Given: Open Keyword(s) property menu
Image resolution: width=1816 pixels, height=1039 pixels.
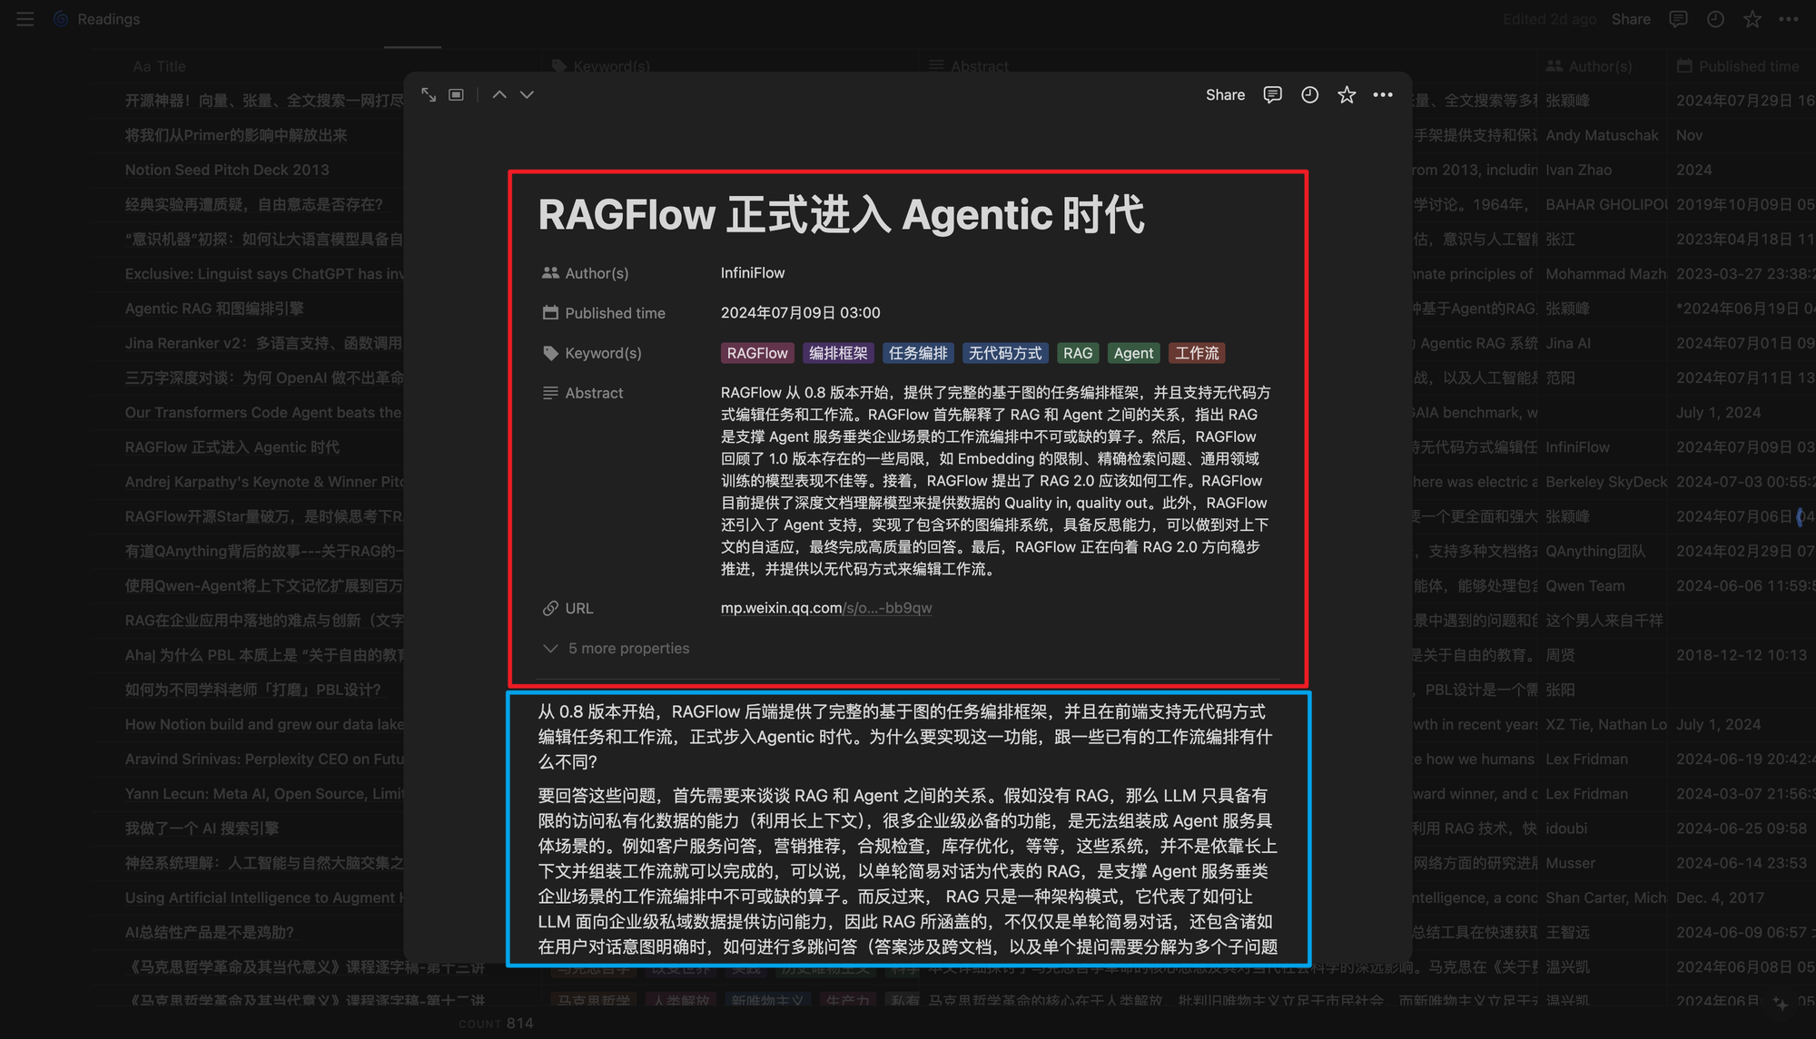Looking at the screenshot, I should pos(602,353).
